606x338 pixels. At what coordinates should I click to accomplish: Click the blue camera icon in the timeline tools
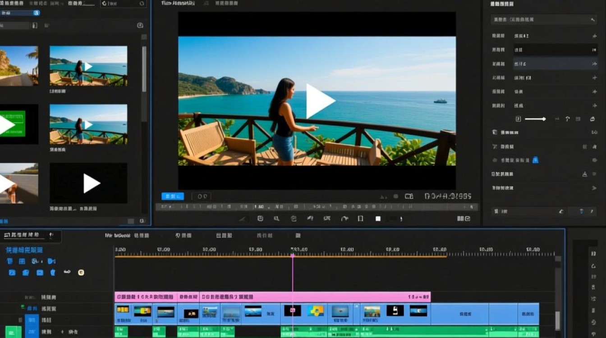tap(52, 261)
